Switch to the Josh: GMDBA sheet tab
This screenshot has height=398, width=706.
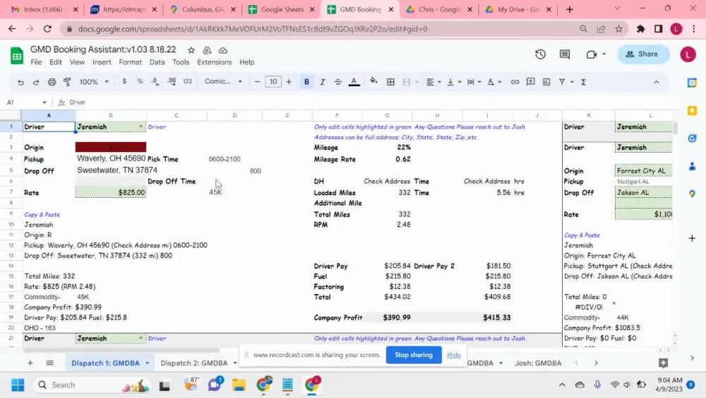coord(538,363)
